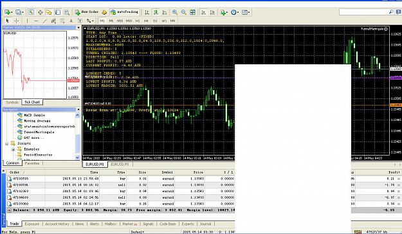The height and width of the screenshot is (234, 402).
Task: Open Favorites tab in Navigator
Action: pyautogui.click(x=32, y=163)
